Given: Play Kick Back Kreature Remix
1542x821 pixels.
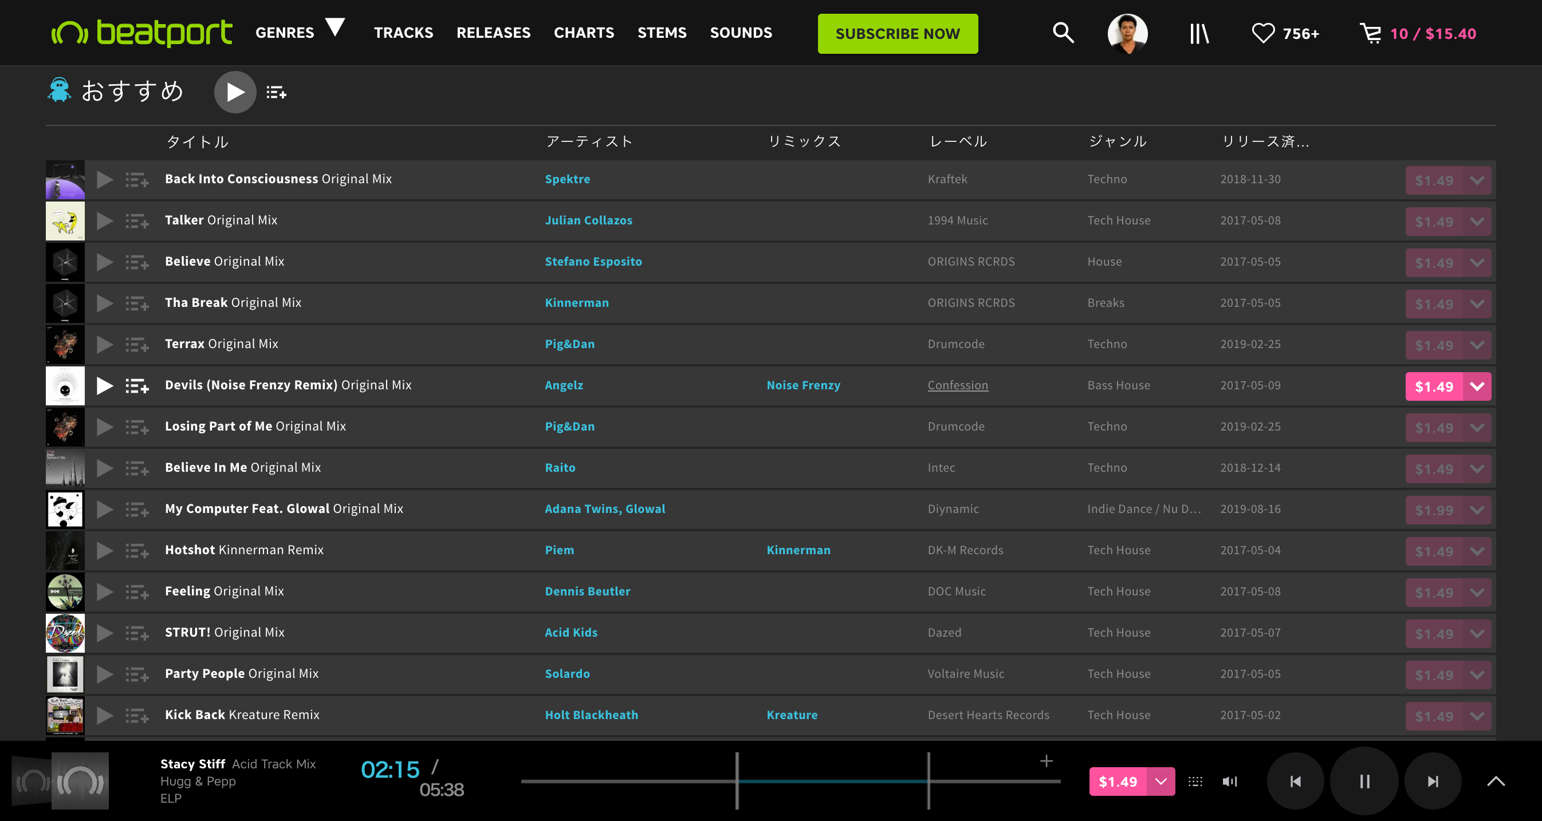Looking at the screenshot, I should (105, 716).
